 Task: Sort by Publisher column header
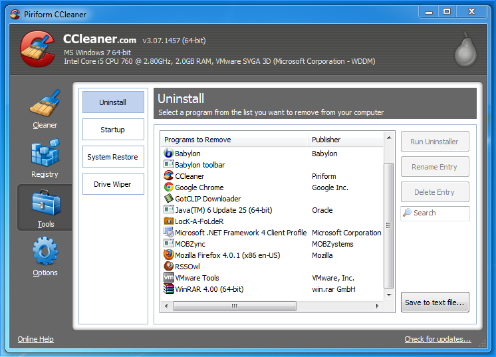[346, 140]
